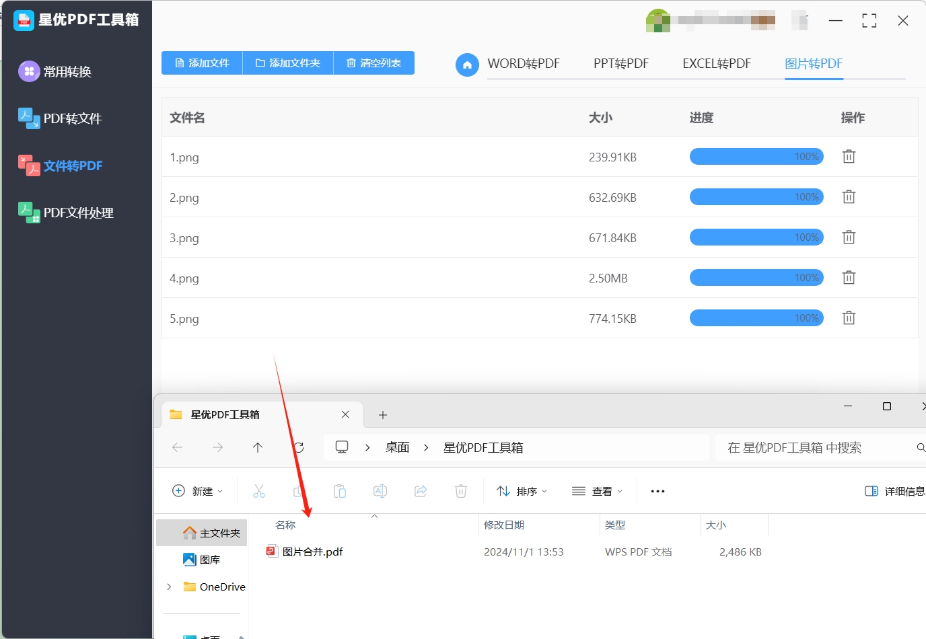
Task: Open the Explorer more options ellipsis
Action: click(657, 491)
